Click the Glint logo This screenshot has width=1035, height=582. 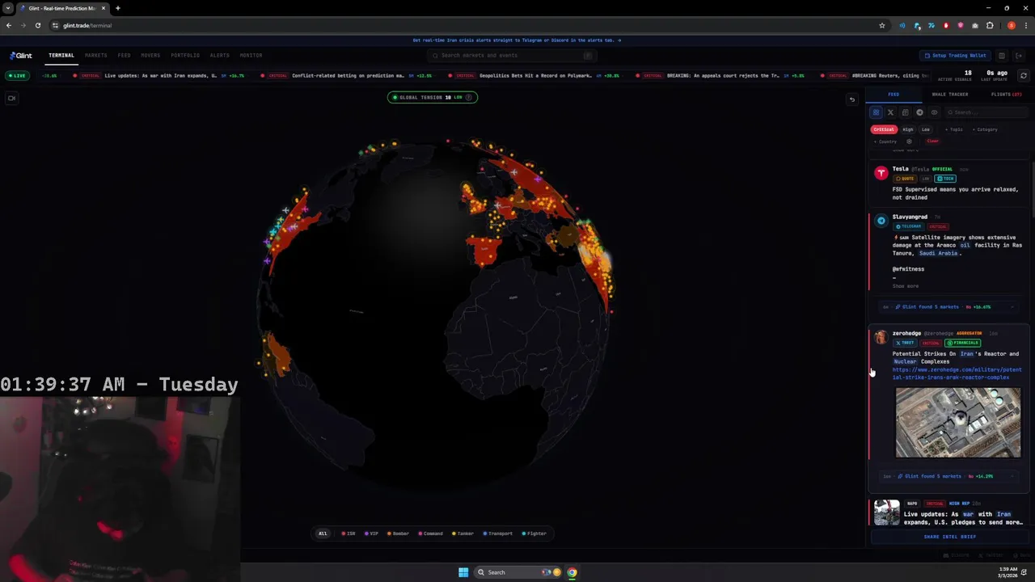[x=21, y=56]
